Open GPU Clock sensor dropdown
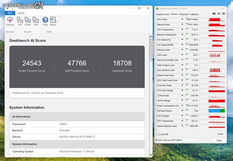233x161 pixels. pyautogui.click(x=182, y=19)
